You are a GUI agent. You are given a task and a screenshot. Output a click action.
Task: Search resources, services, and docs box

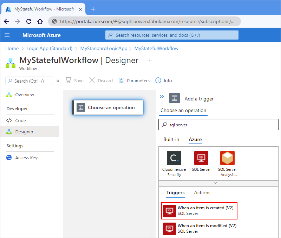[x=172, y=35]
